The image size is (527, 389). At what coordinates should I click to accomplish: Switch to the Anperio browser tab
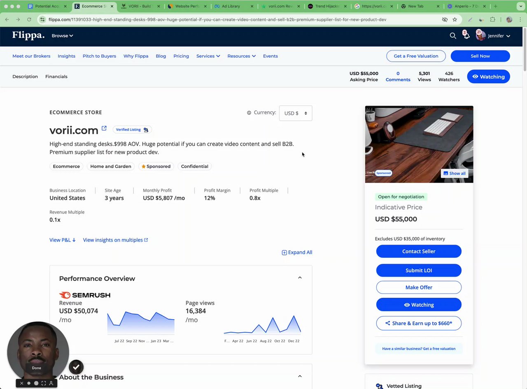pyautogui.click(x=467, y=6)
